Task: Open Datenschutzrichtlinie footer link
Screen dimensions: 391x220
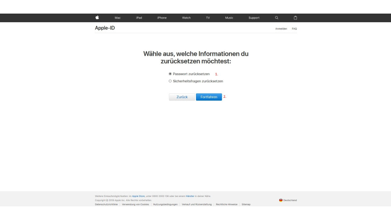Action: [x=106, y=204]
